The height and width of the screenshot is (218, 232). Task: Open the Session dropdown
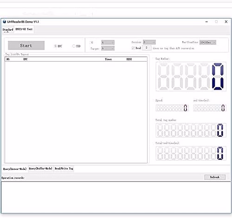point(149,42)
